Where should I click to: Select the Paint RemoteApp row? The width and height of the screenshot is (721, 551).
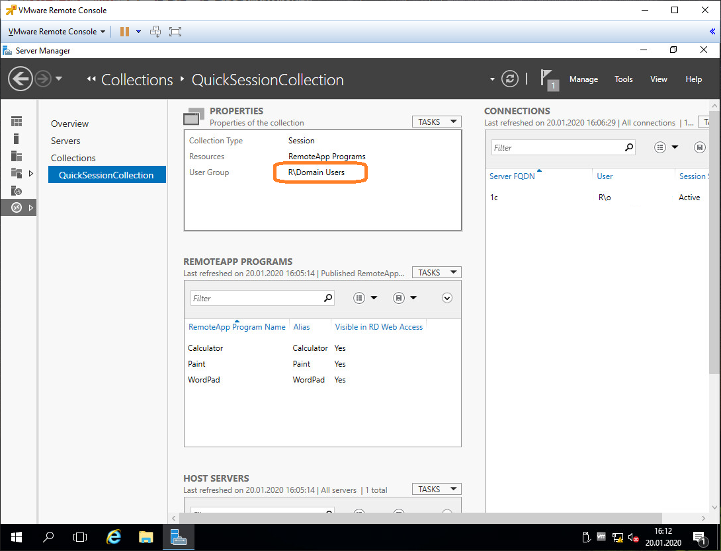(x=322, y=363)
